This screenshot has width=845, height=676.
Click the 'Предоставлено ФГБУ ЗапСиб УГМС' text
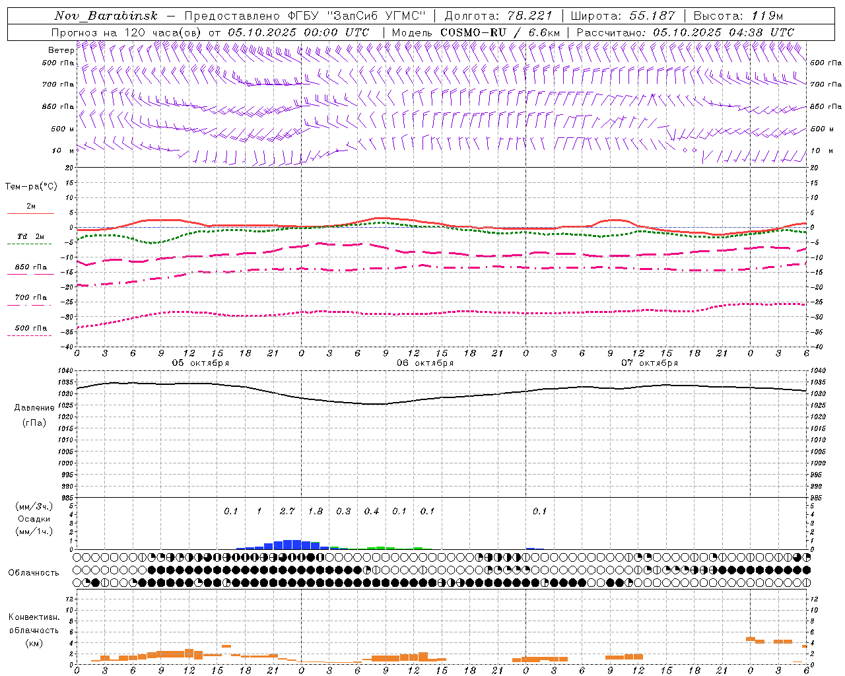tap(305, 16)
